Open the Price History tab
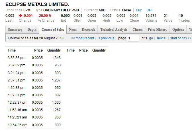Screen dimensions: 192x131 click(x=157, y=30)
